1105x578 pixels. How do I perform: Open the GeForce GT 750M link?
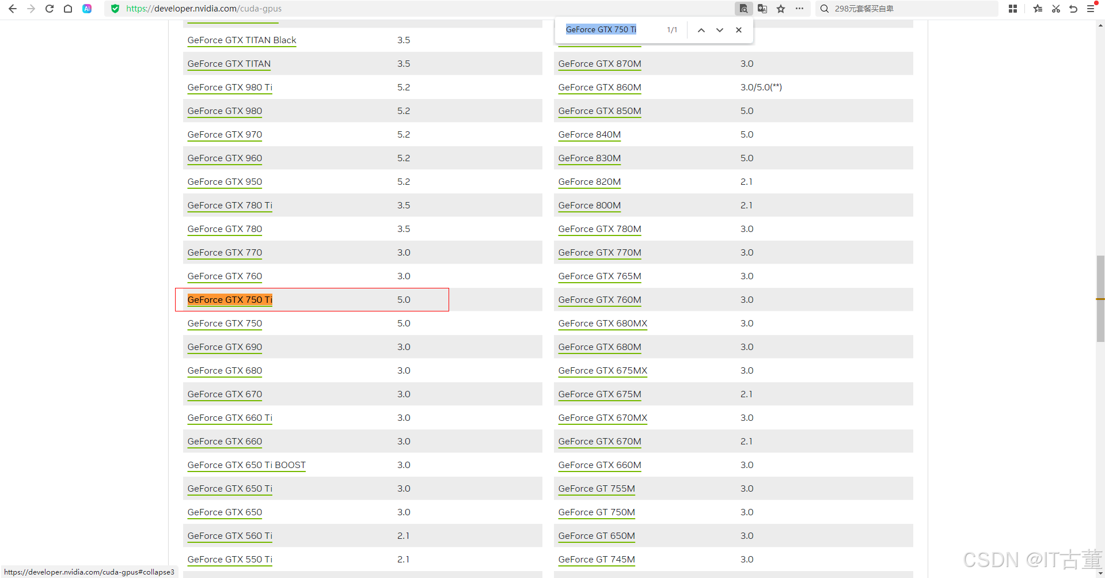coord(597,512)
